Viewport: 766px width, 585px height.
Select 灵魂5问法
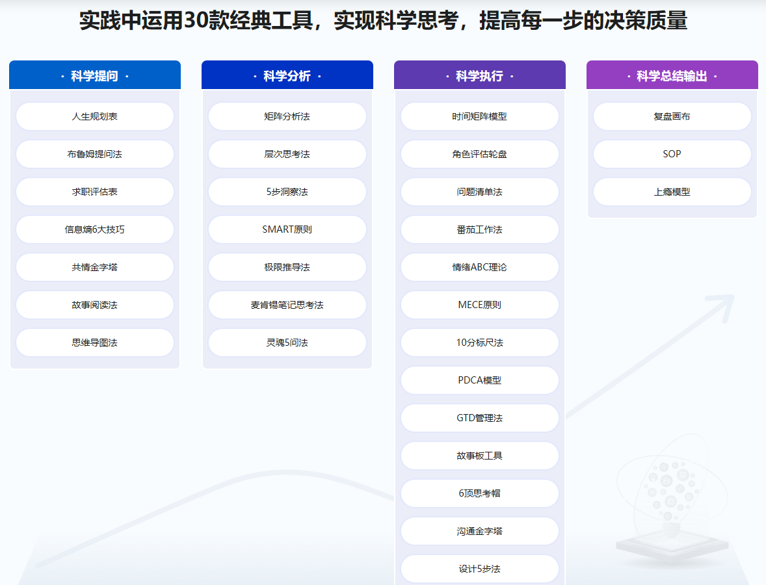pos(287,343)
